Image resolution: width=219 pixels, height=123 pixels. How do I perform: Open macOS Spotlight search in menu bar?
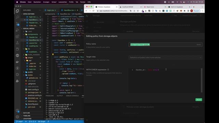coord(181,2)
